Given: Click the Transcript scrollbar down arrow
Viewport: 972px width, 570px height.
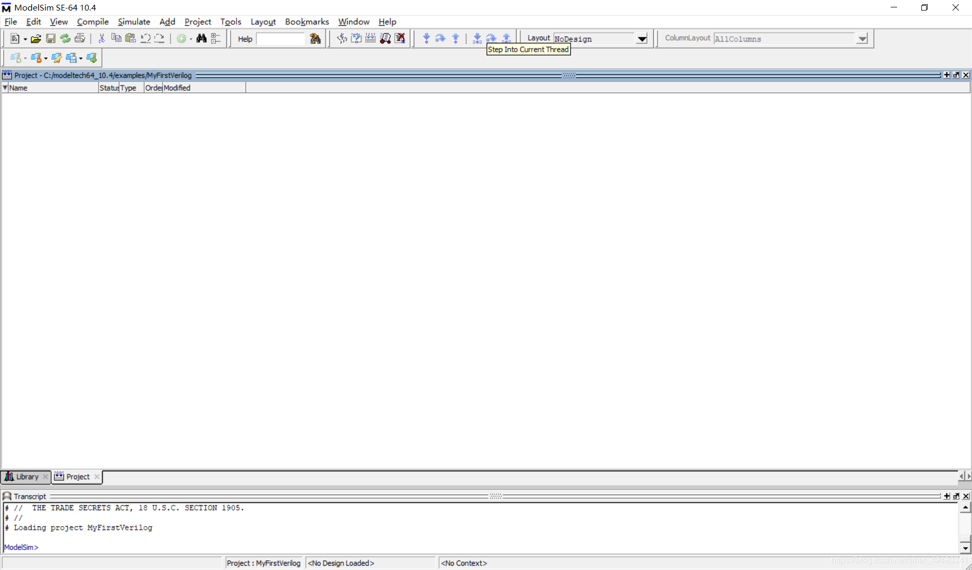Looking at the screenshot, I should pos(965,548).
